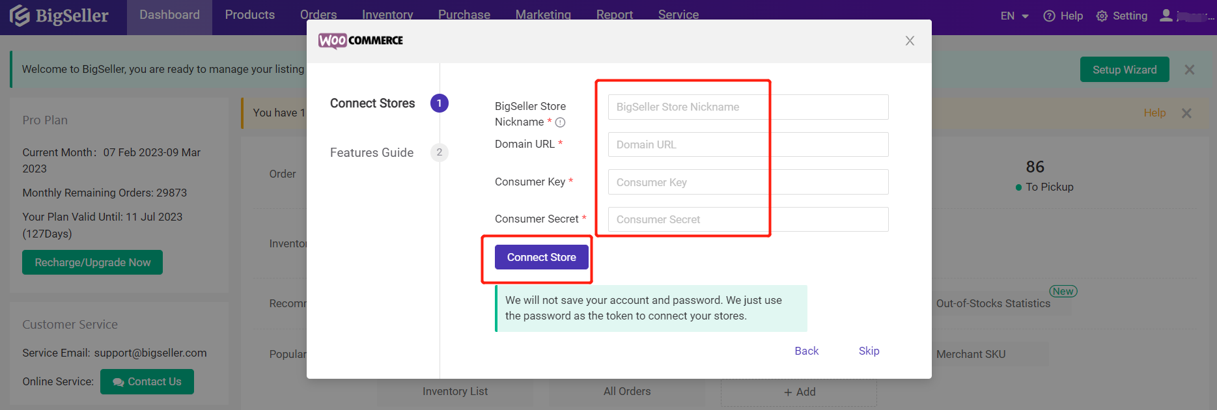Open the Service menu
This screenshot has width=1217, height=410.
point(678,15)
